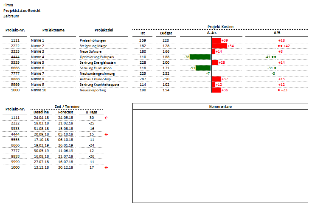Image resolution: width=312 pixels, height=206 pixels.
Task: Click the Projektstatus-Bericht title
Action: coord(22,10)
